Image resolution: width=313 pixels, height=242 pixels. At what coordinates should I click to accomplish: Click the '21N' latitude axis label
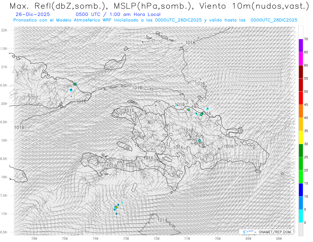click(4, 67)
